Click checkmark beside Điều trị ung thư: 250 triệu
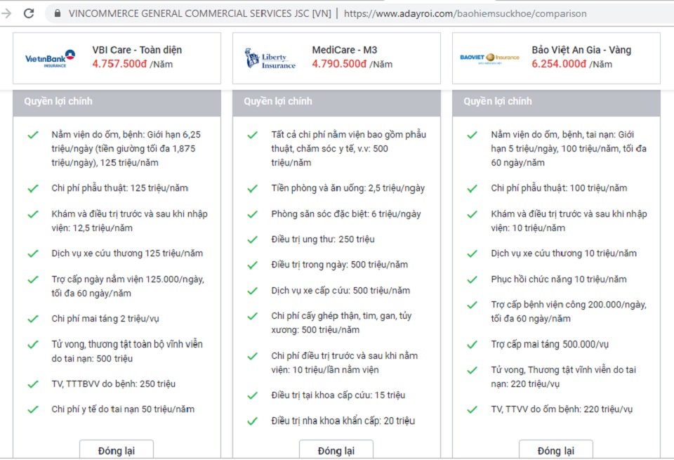This screenshot has width=674, height=460. [252, 239]
